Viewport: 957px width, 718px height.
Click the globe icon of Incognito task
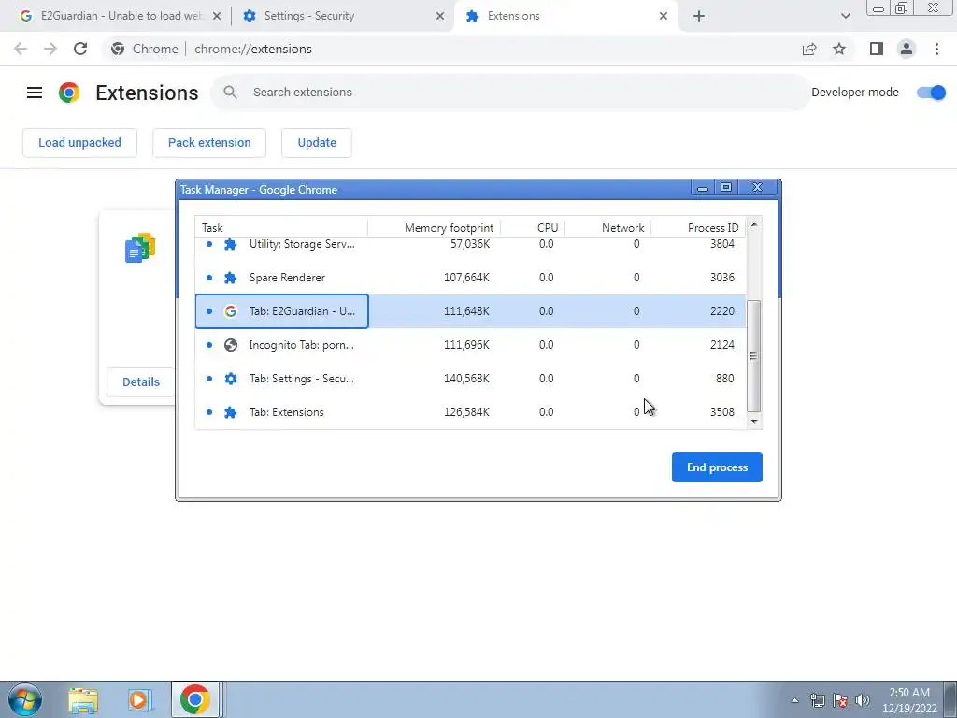click(230, 344)
